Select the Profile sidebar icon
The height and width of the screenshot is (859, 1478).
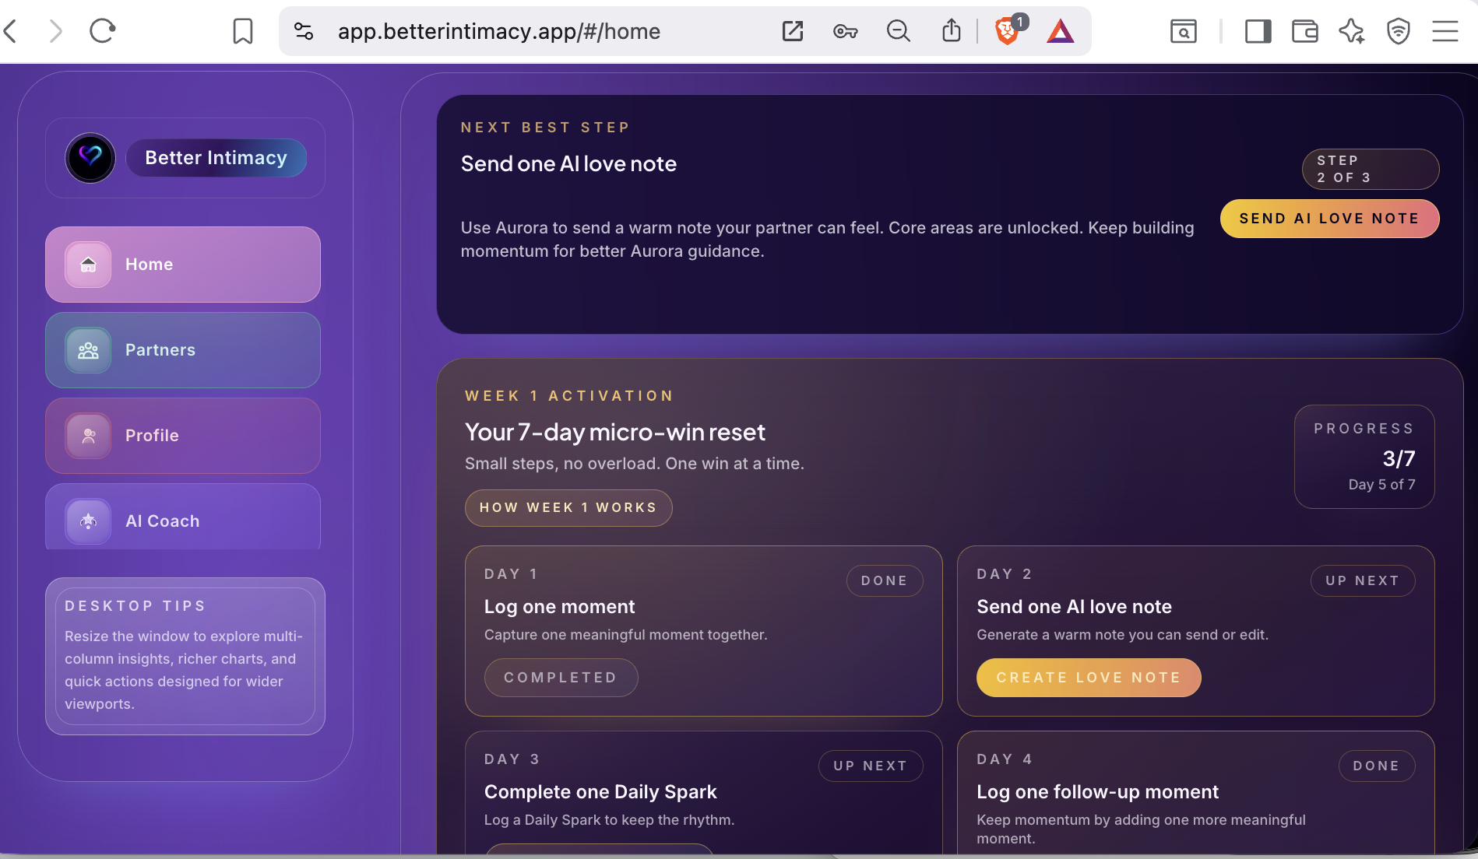click(x=88, y=436)
